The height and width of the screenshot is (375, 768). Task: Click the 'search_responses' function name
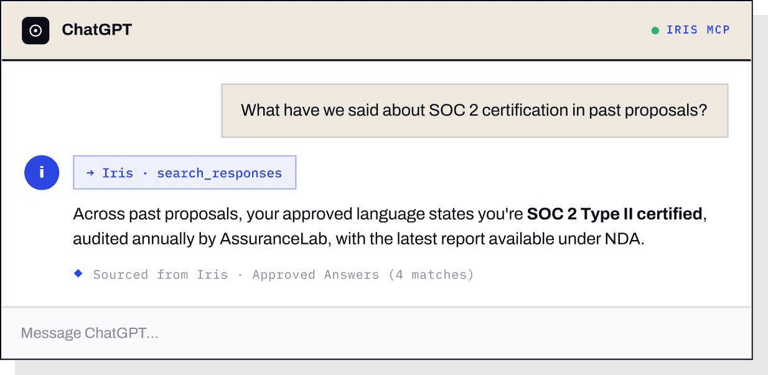pos(220,173)
